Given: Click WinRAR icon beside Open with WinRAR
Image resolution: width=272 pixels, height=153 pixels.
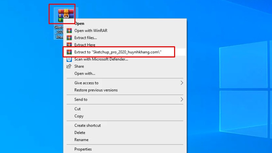Looking at the screenshot, I should [x=69, y=31].
